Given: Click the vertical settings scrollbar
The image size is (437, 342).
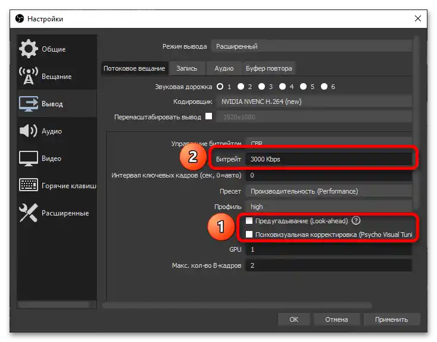Looking at the screenshot, I should coord(416,122).
